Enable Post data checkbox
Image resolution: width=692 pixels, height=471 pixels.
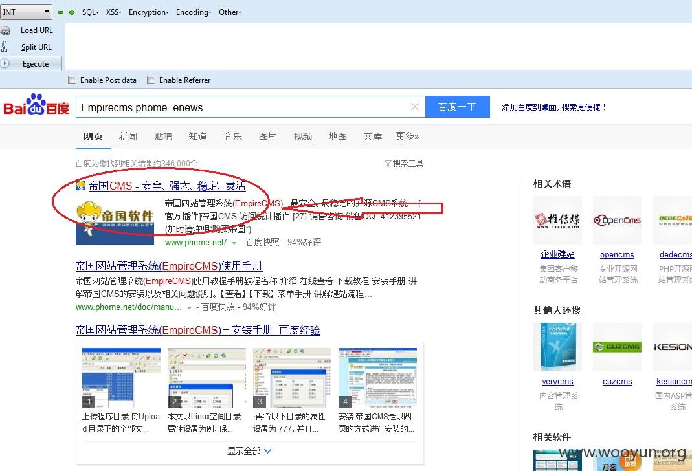point(73,80)
